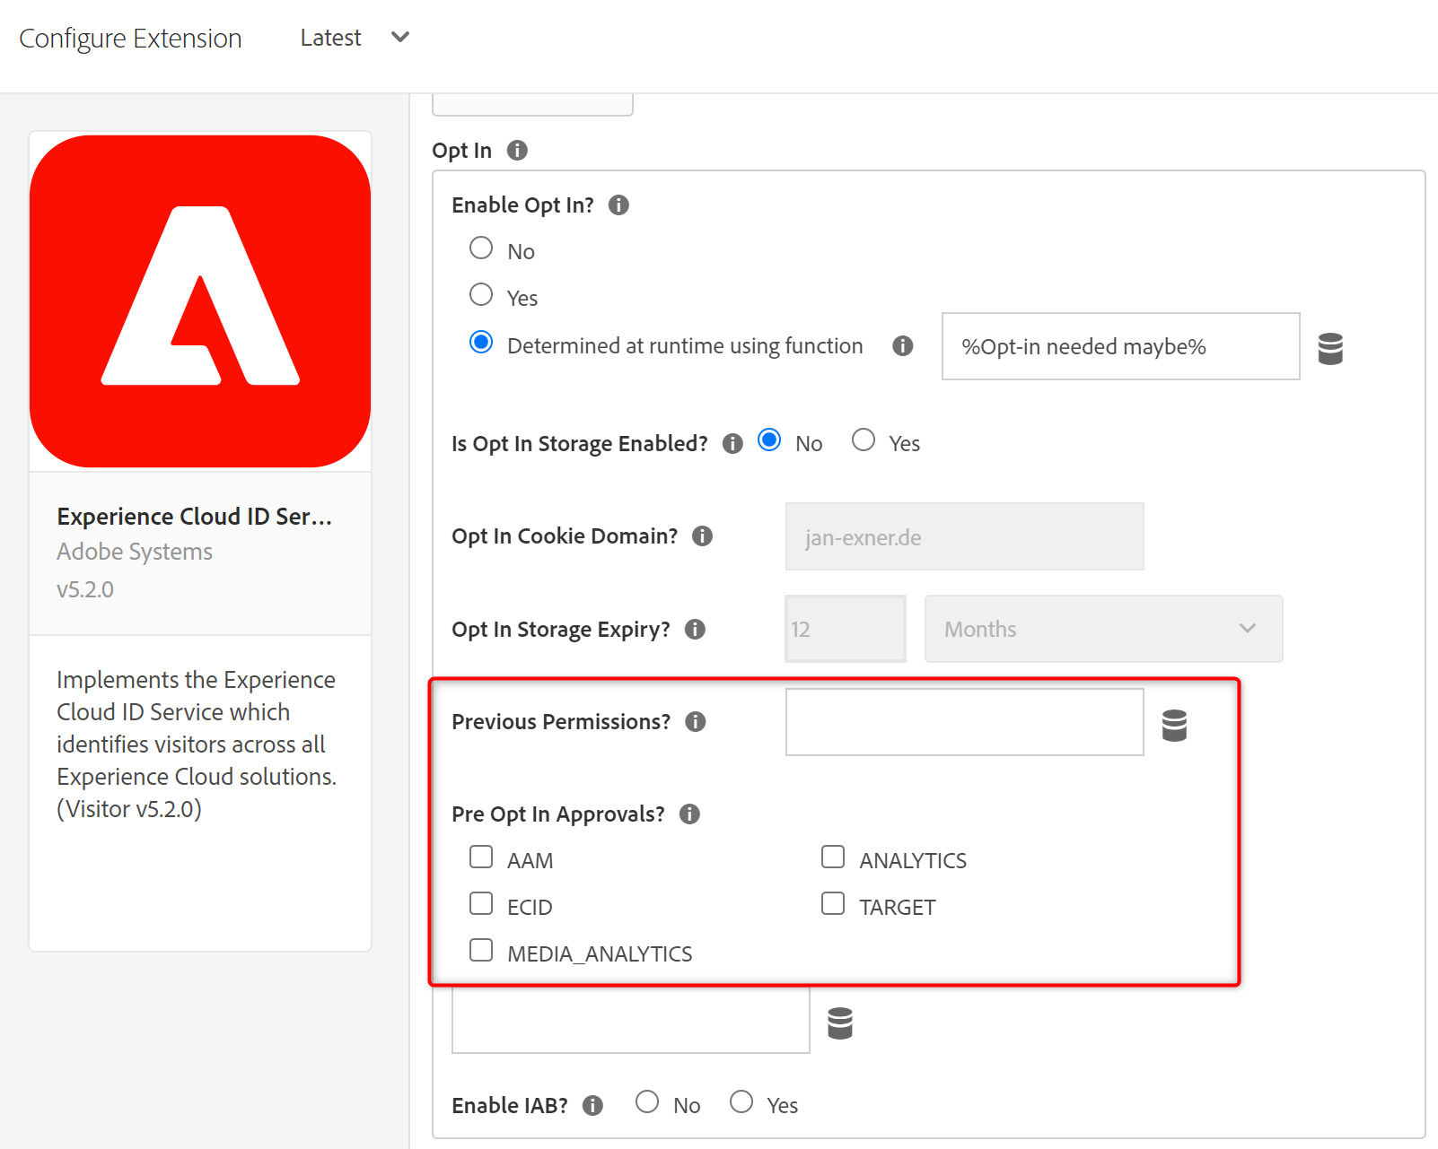Click info icon next to Pre Opt In Approvals
The width and height of the screenshot is (1438, 1149).
click(x=689, y=814)
